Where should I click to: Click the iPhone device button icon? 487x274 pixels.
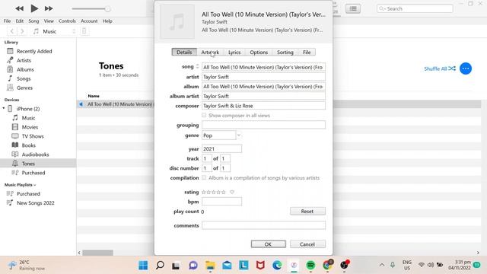click(x=84, y=31)
